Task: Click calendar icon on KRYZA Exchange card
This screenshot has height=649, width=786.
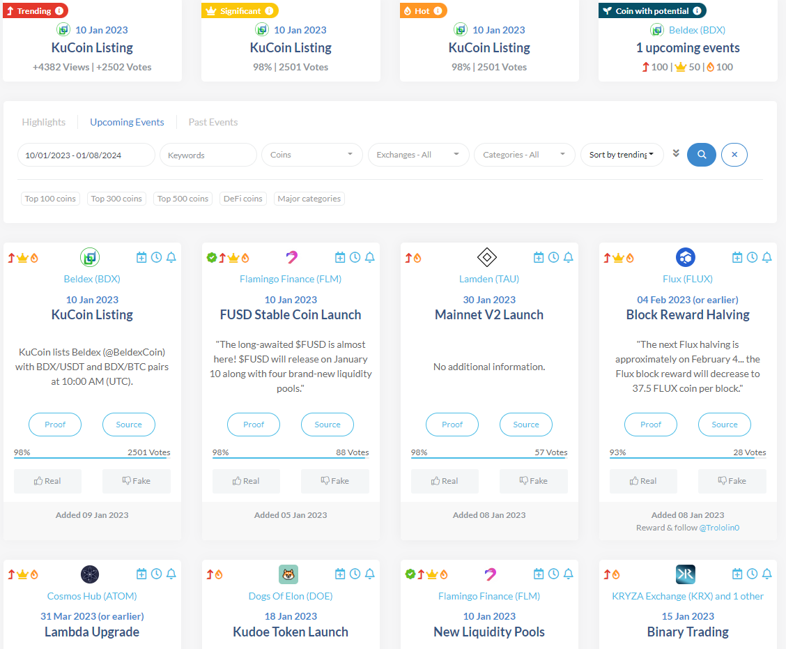Action: [x=737, y=574]
